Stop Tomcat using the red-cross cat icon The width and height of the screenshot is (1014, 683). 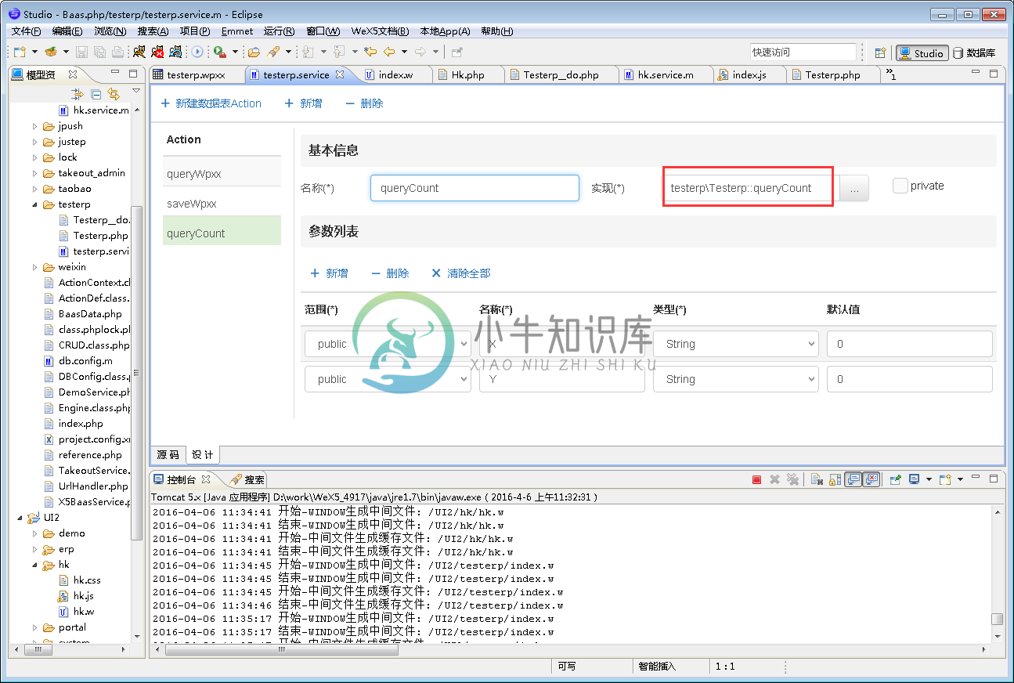coord(157,52)
